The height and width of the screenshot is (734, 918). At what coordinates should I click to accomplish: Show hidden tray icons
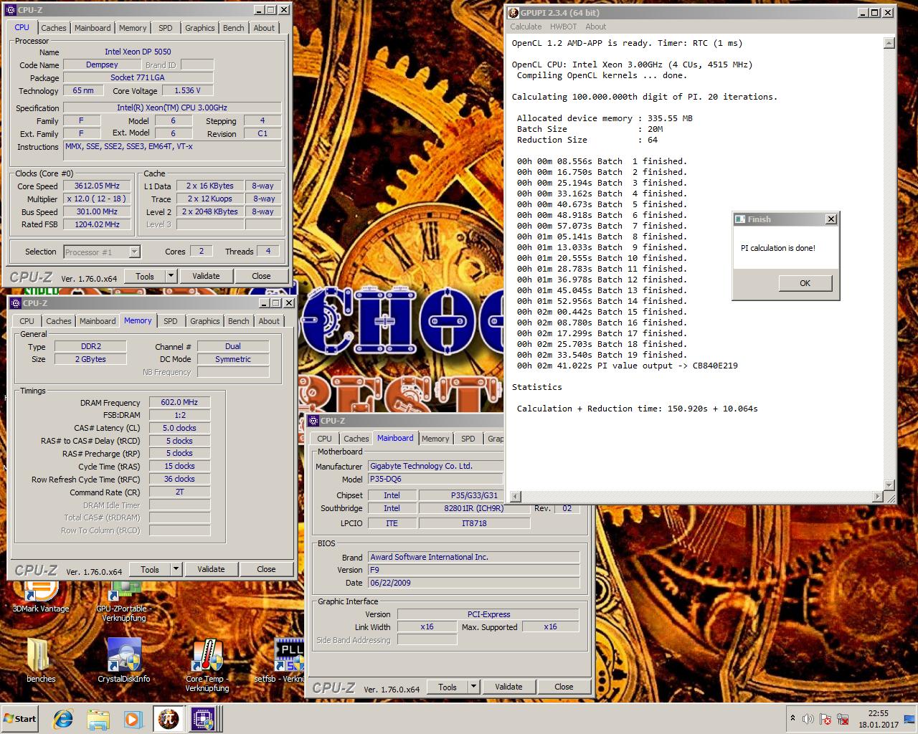tap(792, 718)
